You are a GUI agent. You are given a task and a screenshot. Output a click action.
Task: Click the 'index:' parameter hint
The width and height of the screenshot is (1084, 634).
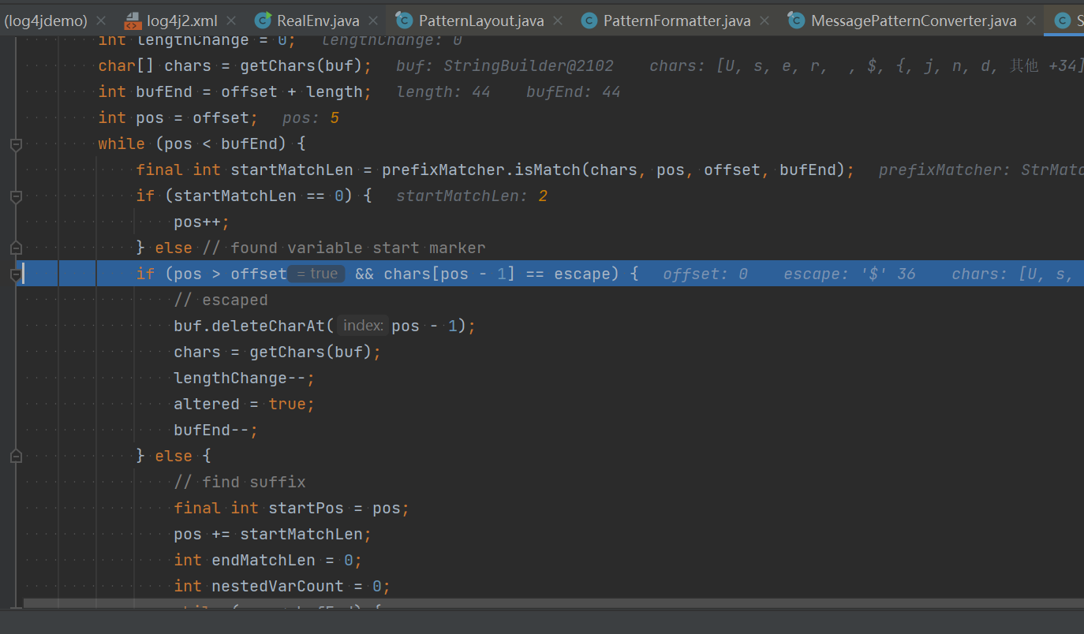pos(363,326)
